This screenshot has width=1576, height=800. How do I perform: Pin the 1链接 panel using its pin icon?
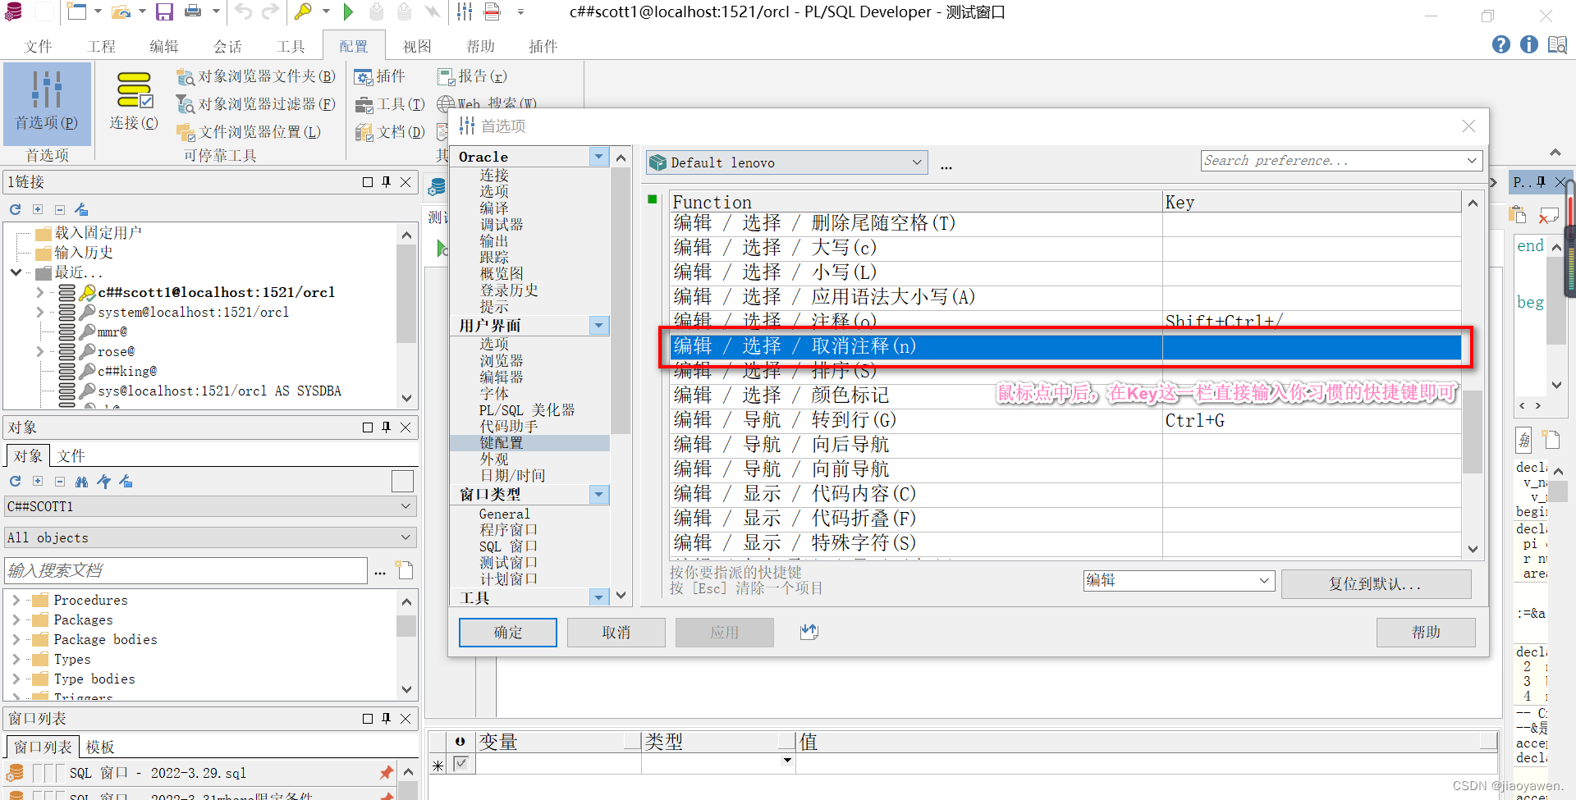pos(386,181)
